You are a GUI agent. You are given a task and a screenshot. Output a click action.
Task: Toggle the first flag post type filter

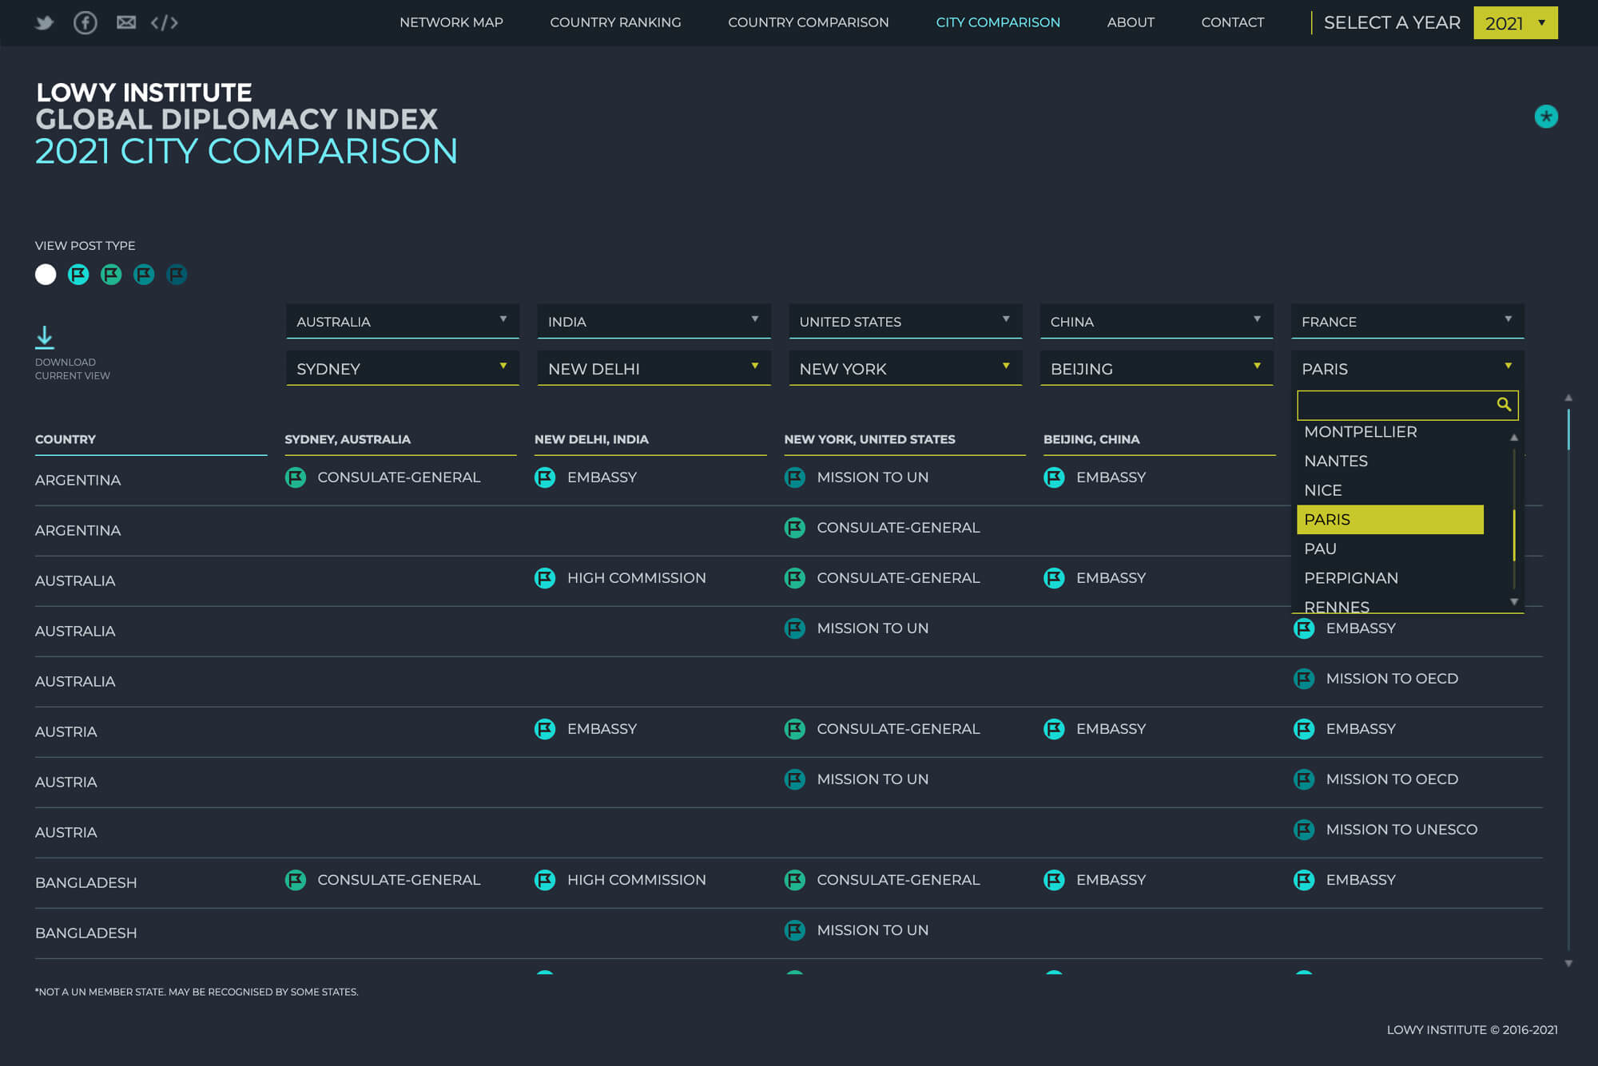[x=78, y=275]
